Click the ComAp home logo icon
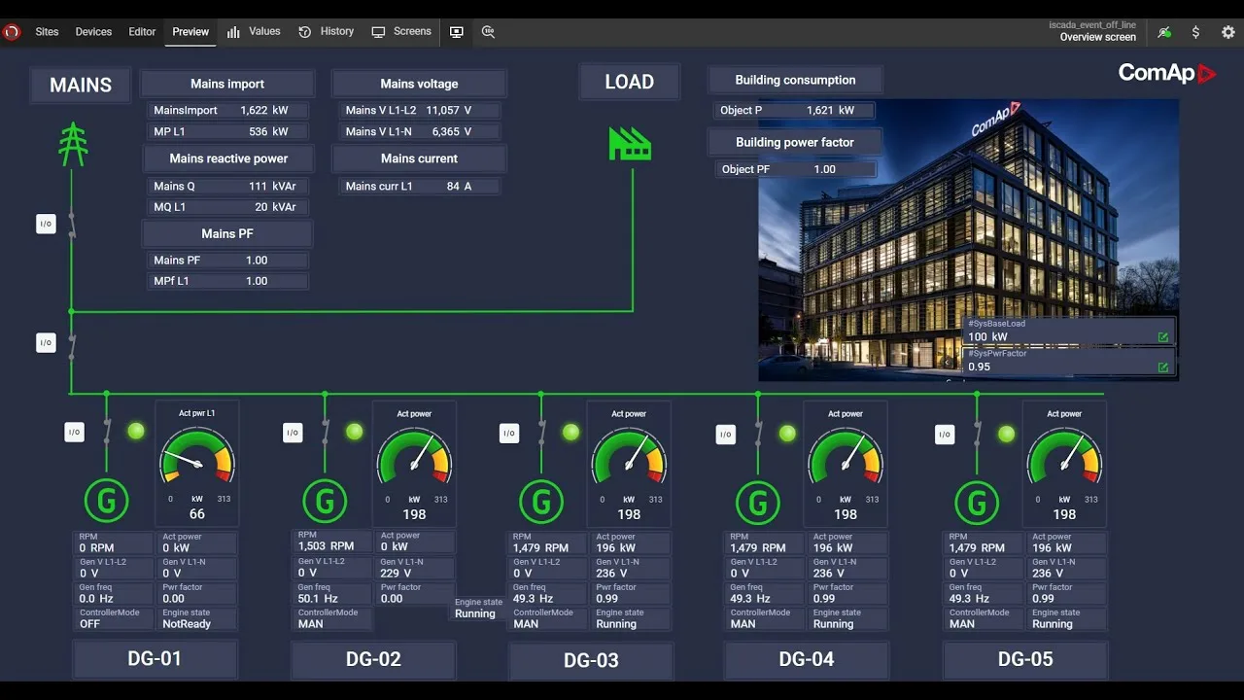Screen dimensions: 1244x700 (x=12, y=32)
